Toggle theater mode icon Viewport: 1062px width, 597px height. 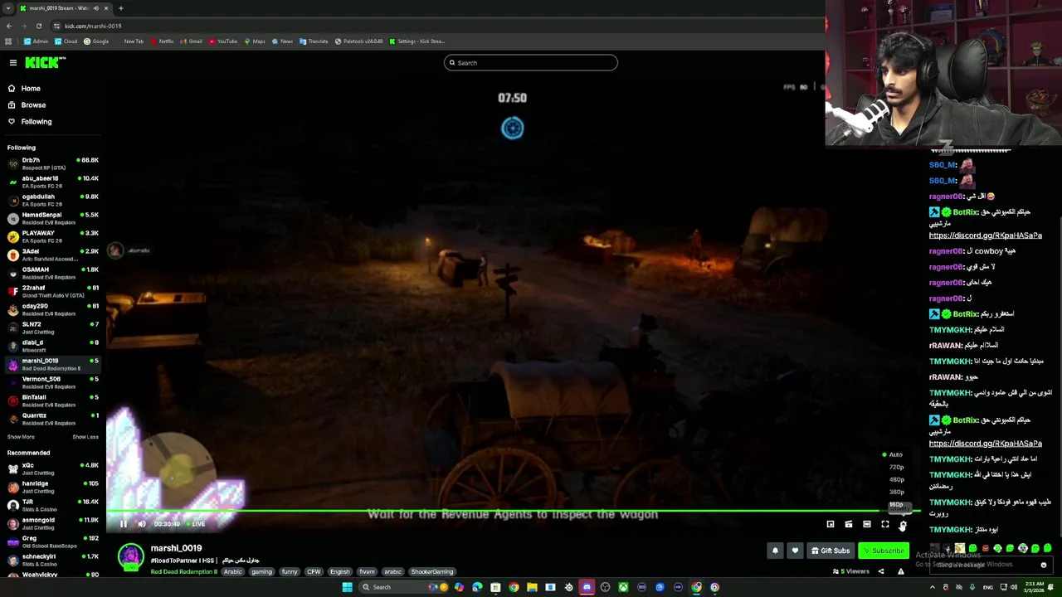point(867,524)
